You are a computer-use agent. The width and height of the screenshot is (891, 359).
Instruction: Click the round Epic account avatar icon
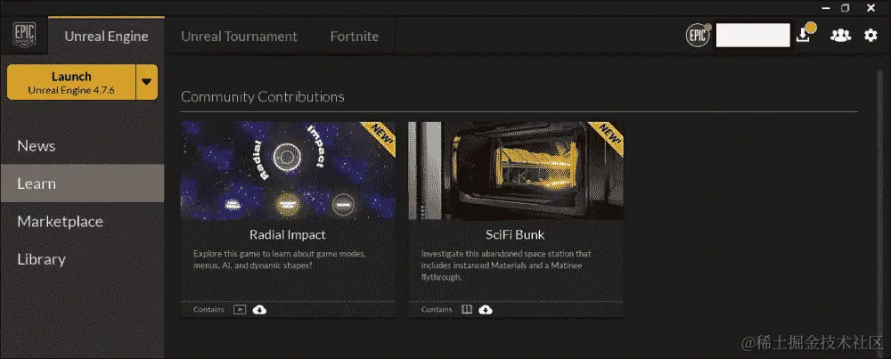(699, 36)
